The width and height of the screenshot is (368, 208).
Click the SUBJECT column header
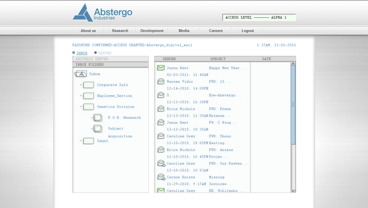(x=218, y=59)
